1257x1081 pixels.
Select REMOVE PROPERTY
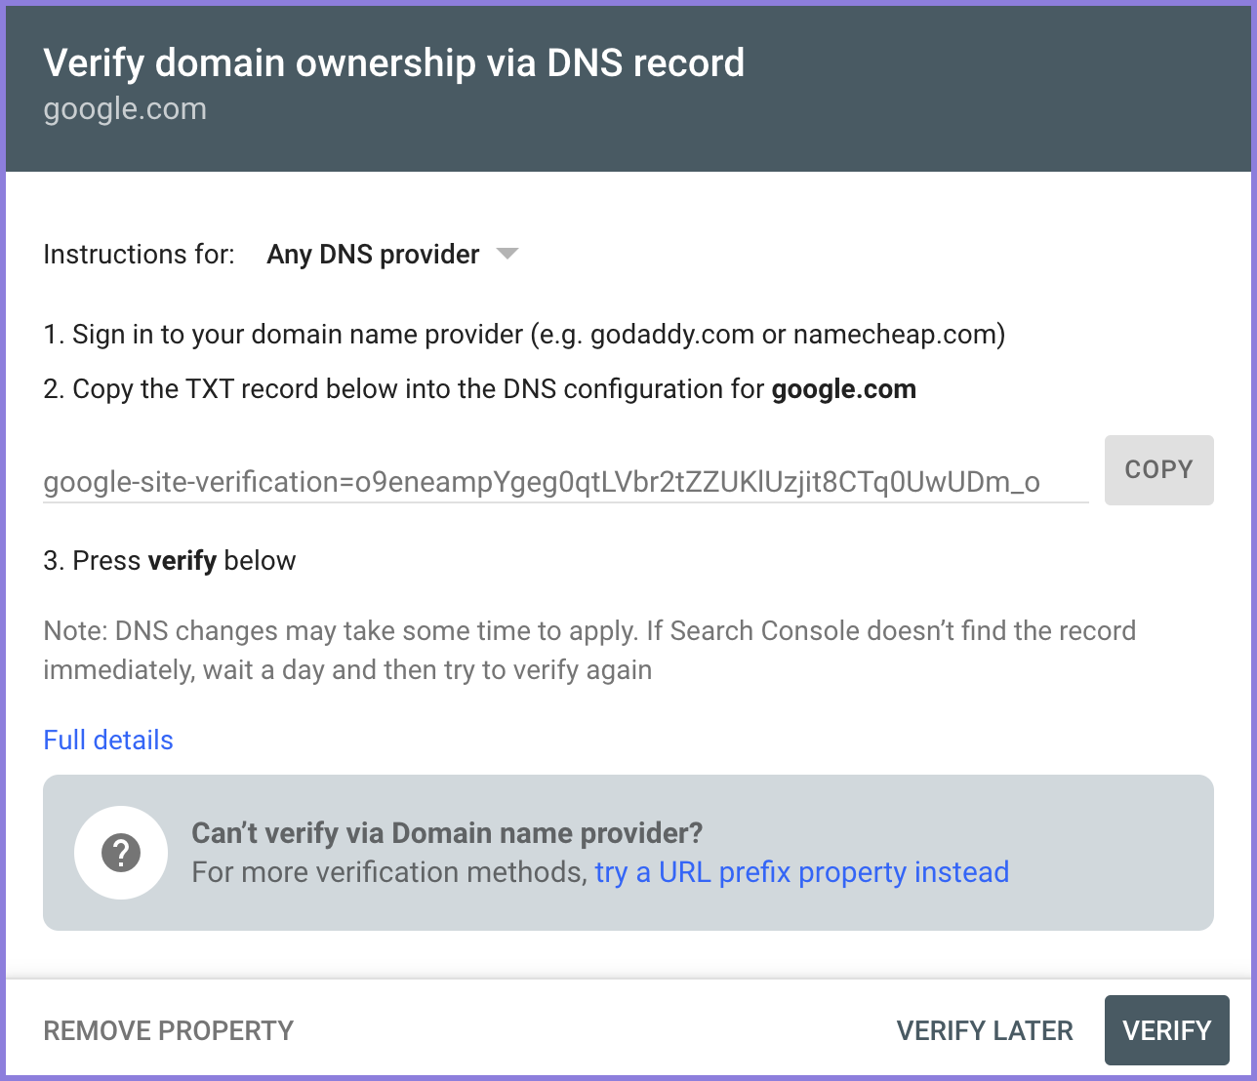click(167, 1030)
